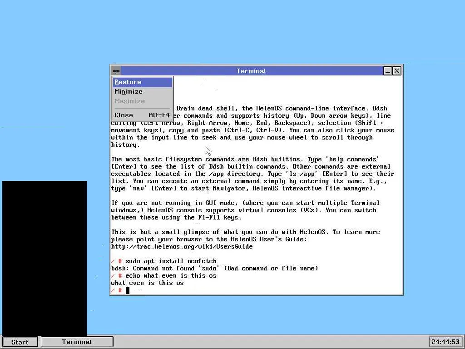
Task: Choose Minimize from the window menu
Action: [142, 92]
